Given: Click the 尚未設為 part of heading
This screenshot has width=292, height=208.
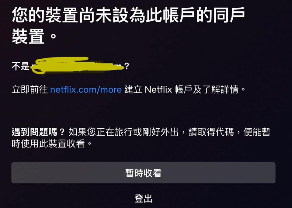Looking at the screenshot, I should [x=112, y=15].
